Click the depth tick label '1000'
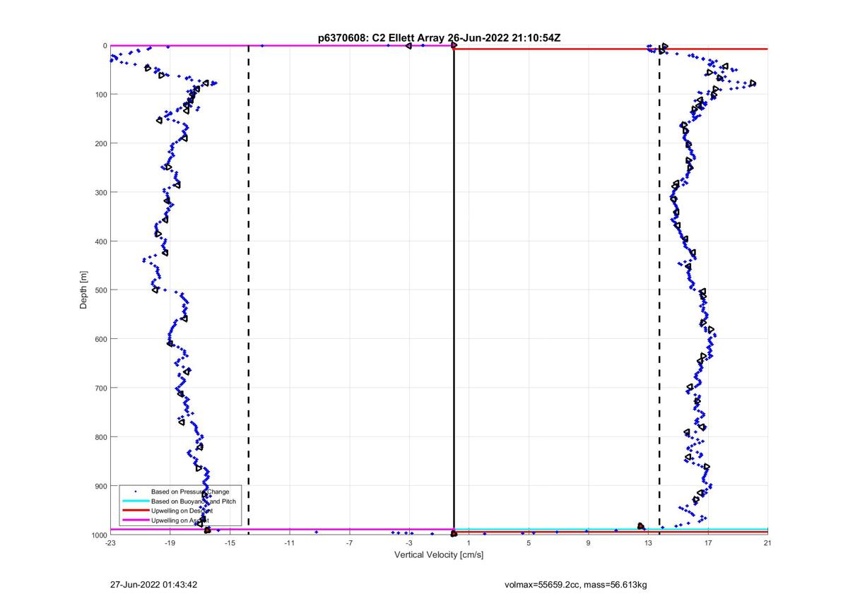Image resolution: width=848 pixels, height=601 pixels. point(98,535)
